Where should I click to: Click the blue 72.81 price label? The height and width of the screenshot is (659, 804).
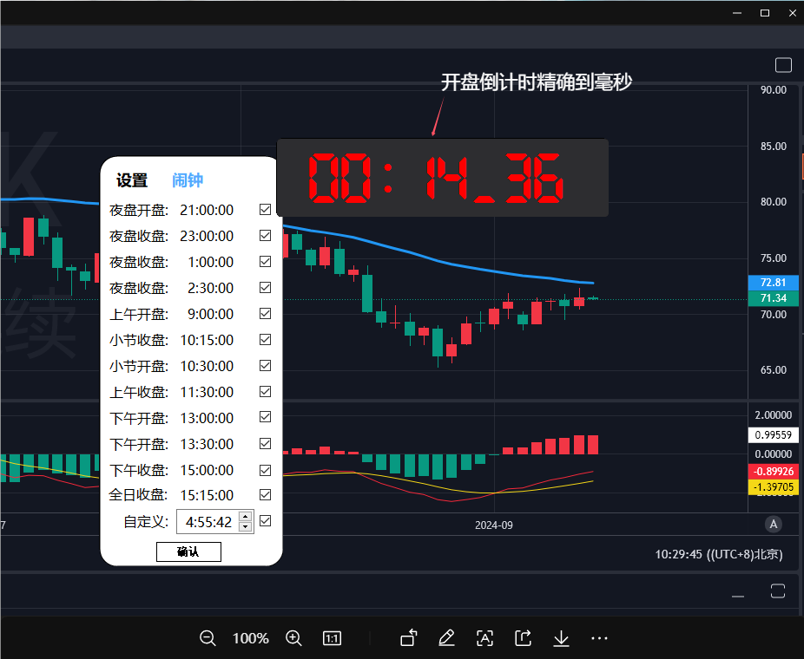[x=774, y=283]
